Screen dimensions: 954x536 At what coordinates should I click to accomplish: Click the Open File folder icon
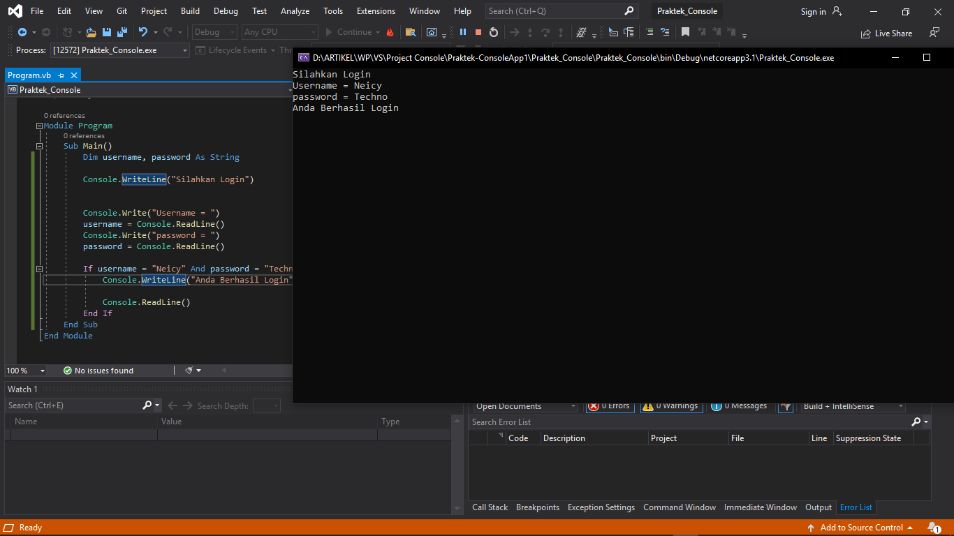[x=91, y=32]
